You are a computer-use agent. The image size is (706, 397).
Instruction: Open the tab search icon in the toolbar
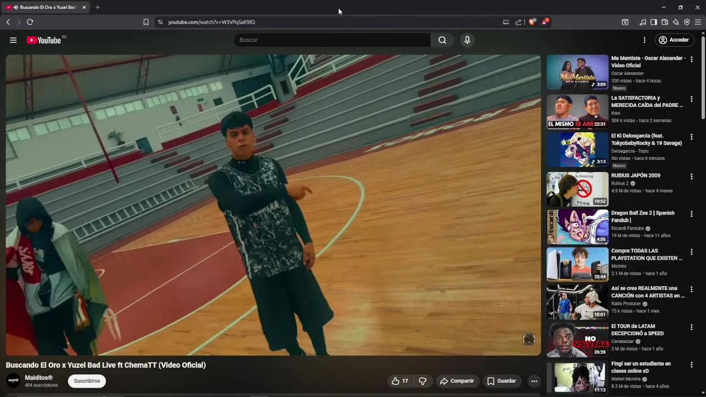(x=625, y=22)
